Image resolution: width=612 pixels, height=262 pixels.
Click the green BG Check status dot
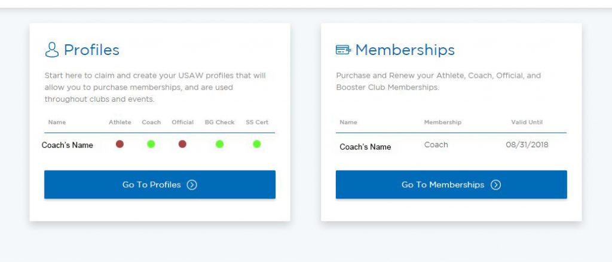pyautogui.click(x=219, y=144)
